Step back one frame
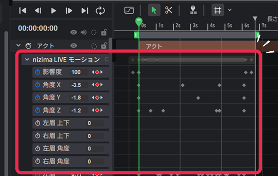The width and height of the screenshot is (278, 176). coord(38,11)
